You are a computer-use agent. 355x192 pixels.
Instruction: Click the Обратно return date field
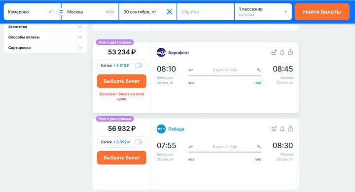(x=205, y=12)
